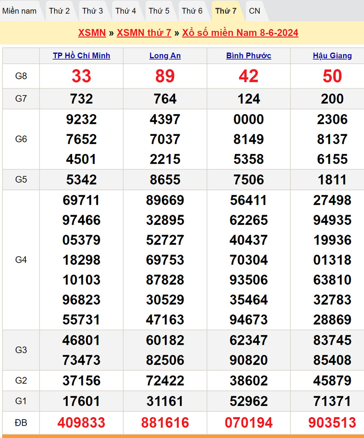
Task: Select the G8 number 89 for Long An
Action: [165, 76]
